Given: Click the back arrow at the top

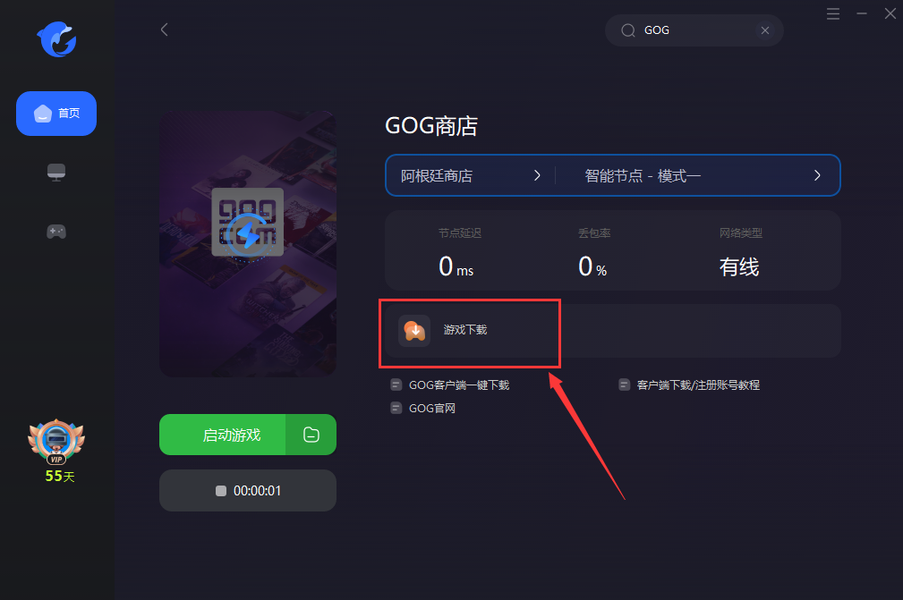Looking at the screenshot, I should (164, 30).
